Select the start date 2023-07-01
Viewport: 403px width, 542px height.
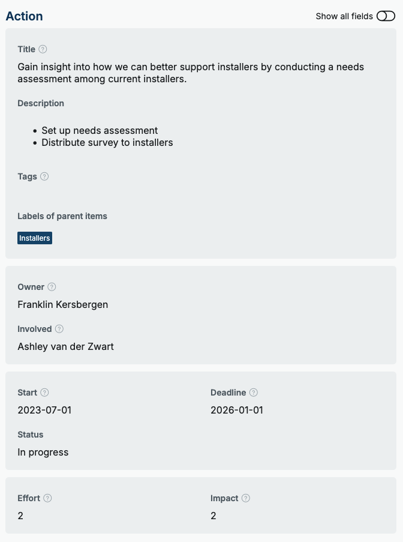[x=44, y=410]
